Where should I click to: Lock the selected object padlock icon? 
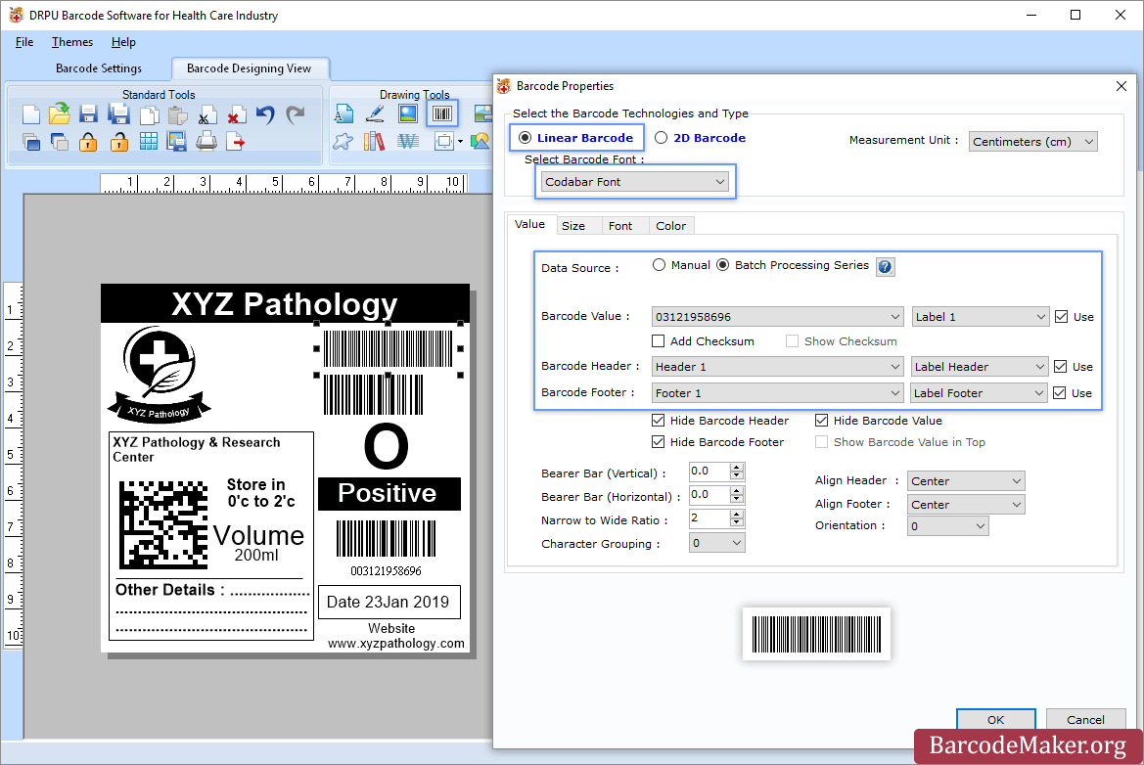pyautogui.click(x=88, y=142)
